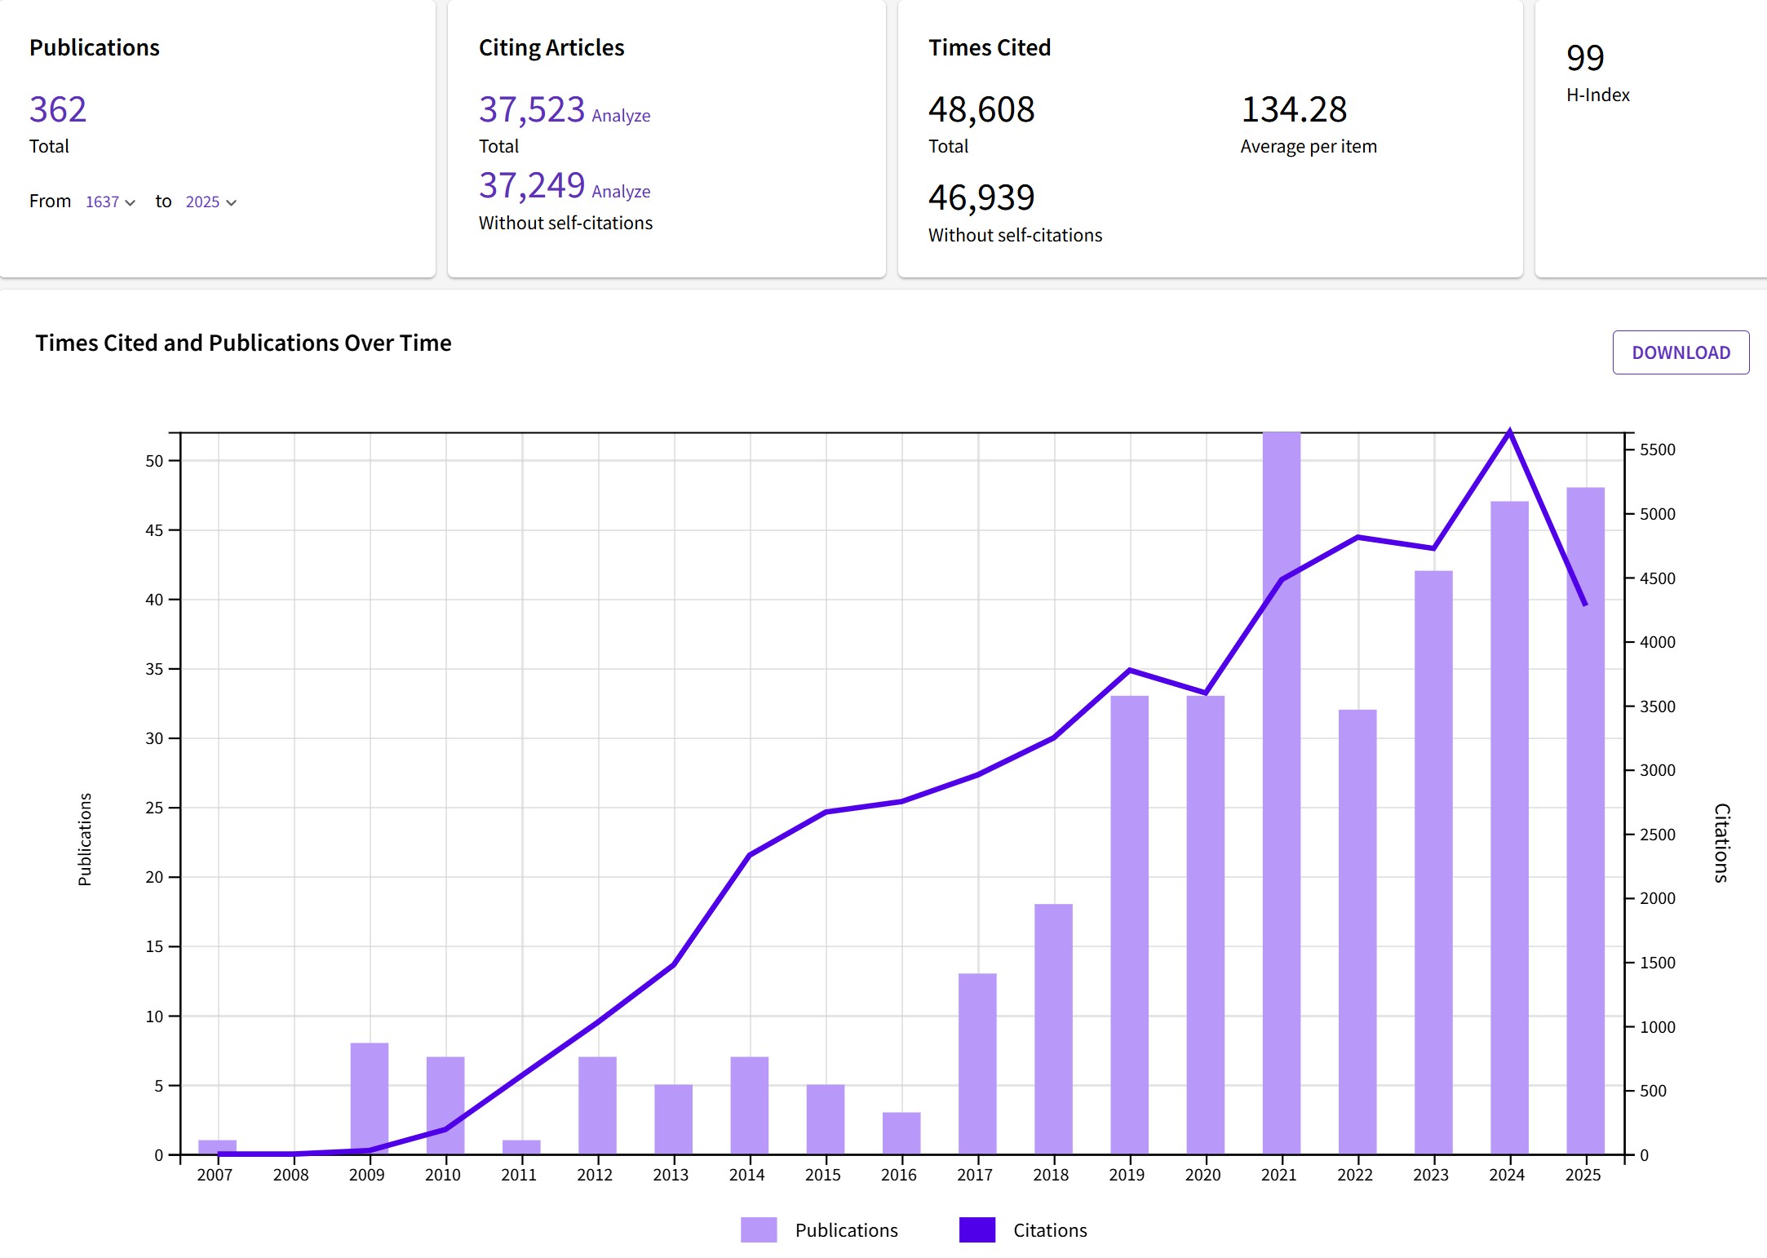Click the DOWNLOAD button
Image resolution: width=1767 pixels, height=1258 pixels.
(x=1681, y=352)
